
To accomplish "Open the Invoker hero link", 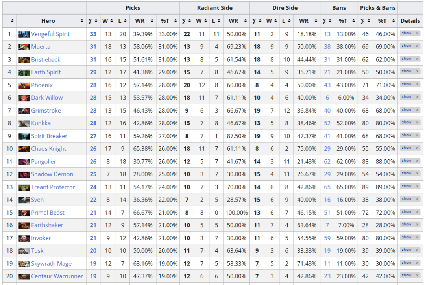I will (41, 238).
